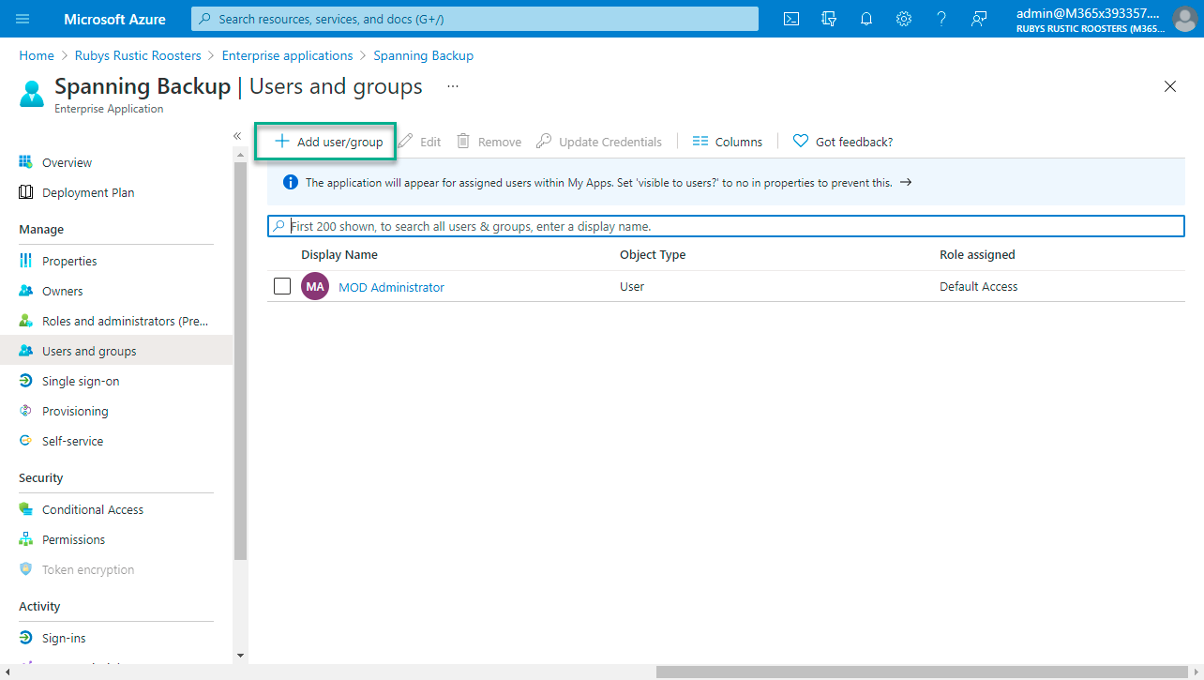Click the Spanning Backup breadcrumb
The image size is (1204, 680).
pos(423,55)
